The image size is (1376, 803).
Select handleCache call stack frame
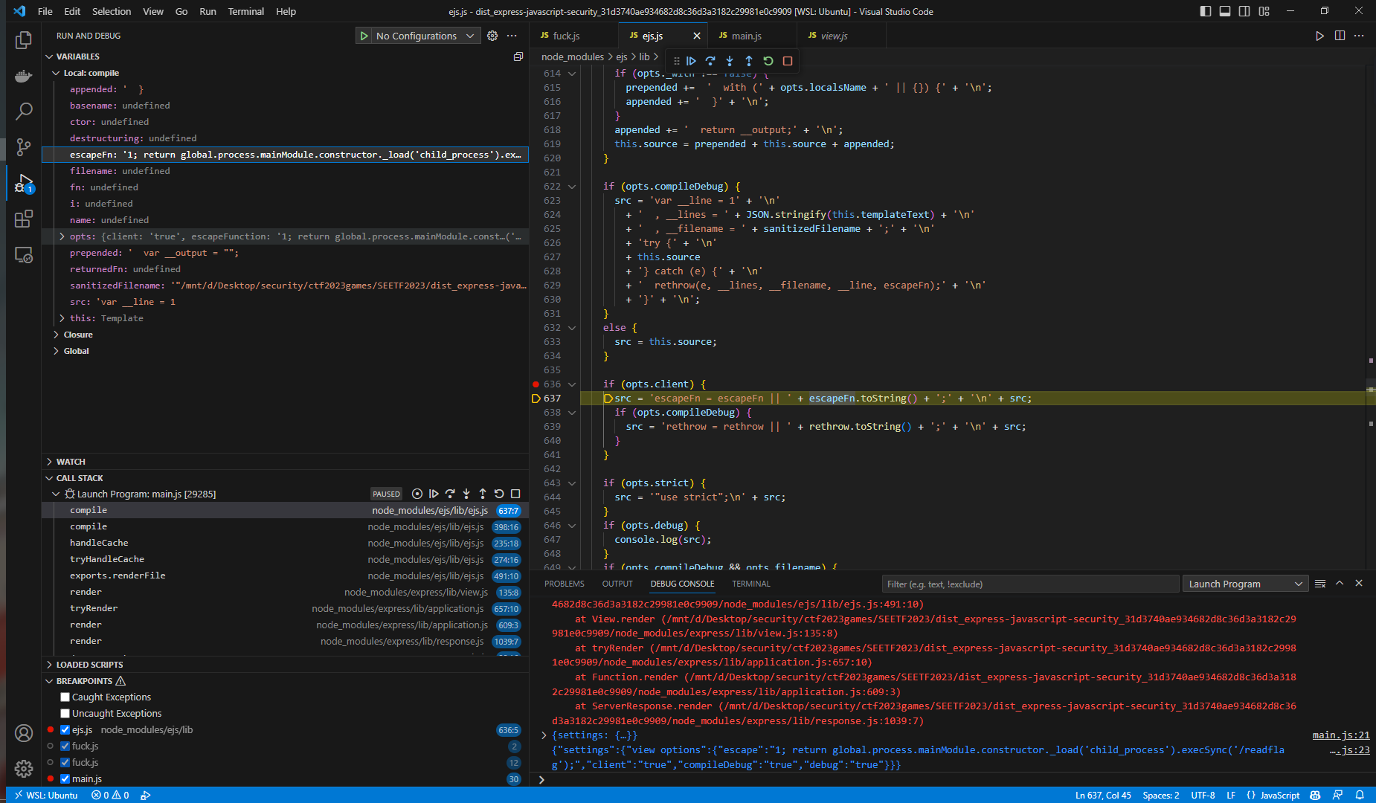[x=285, y=543]
